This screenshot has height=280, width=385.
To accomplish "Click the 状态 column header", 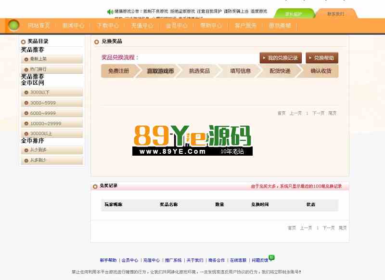I will tap(311, 204).
